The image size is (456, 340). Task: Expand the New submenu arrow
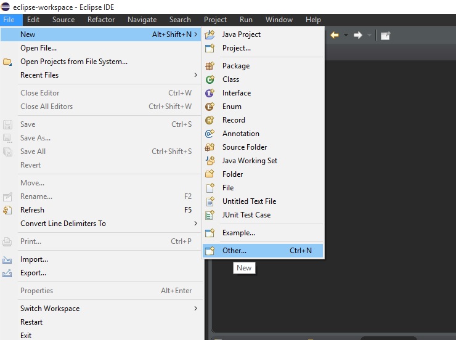(x=196, y=34)
